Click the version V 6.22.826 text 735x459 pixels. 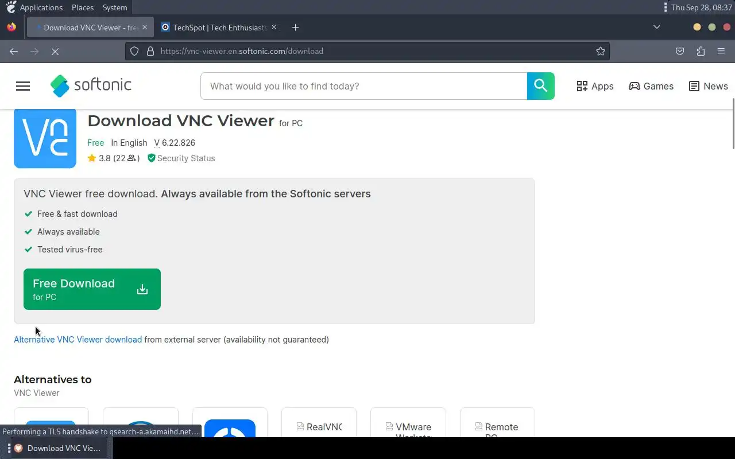(175, 143)
